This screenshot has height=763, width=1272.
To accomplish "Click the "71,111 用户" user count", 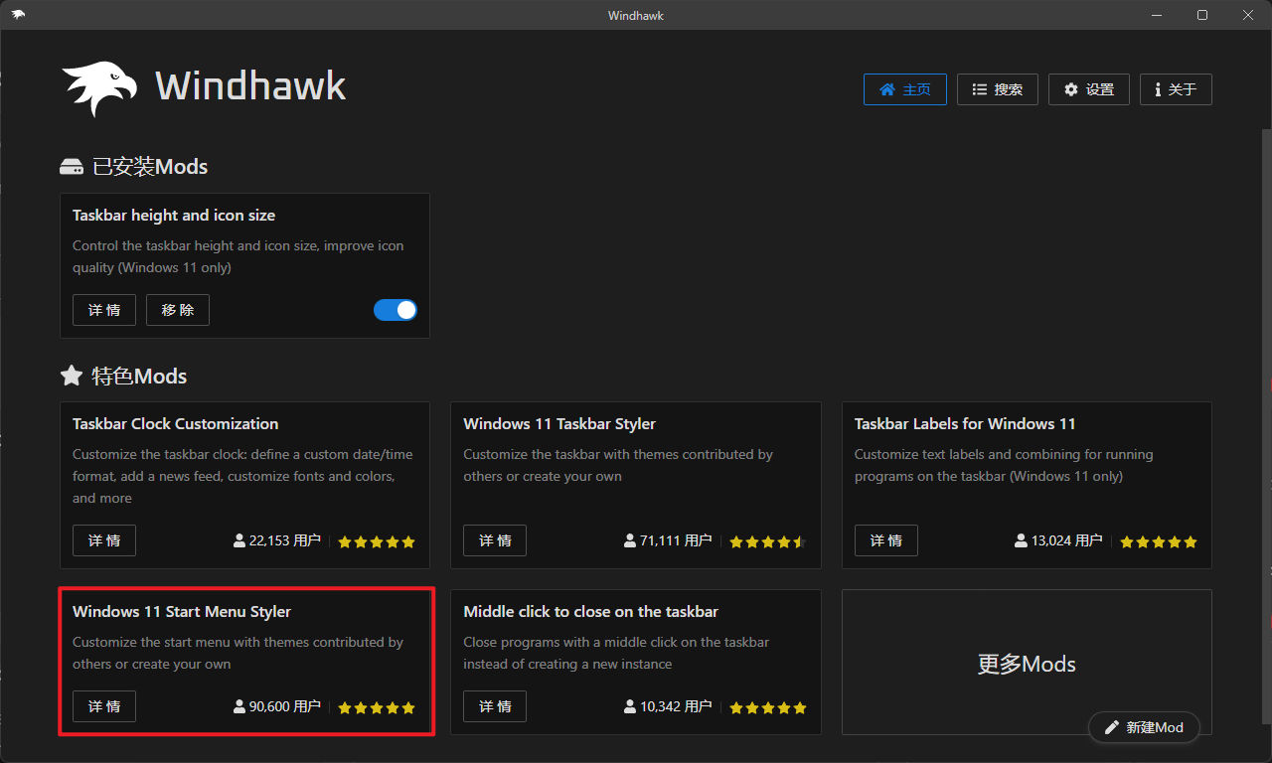I will point(668,540).
